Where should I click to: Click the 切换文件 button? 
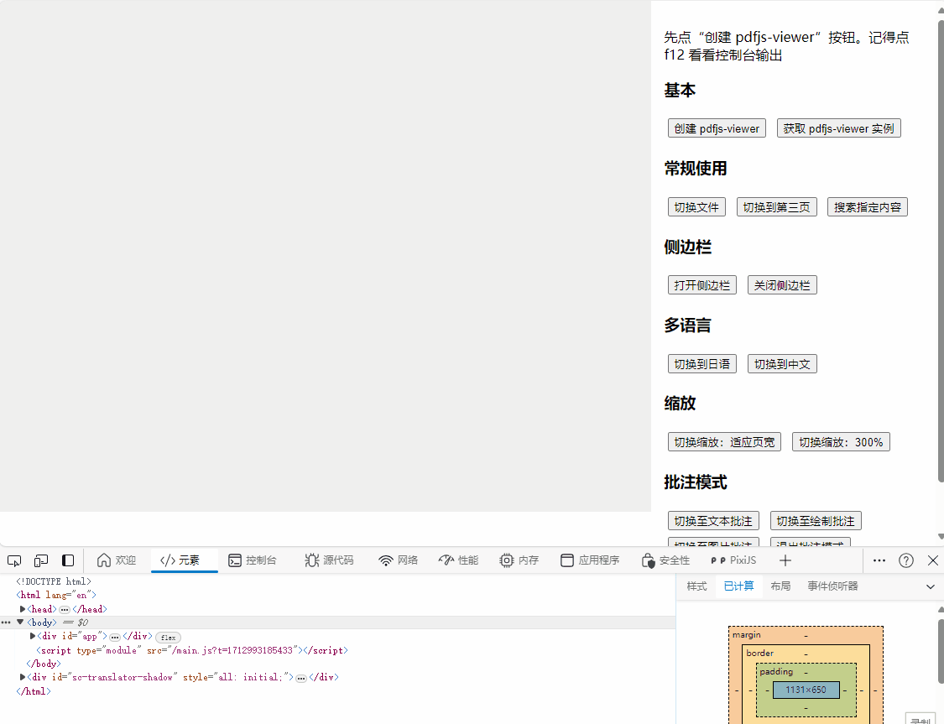click(696, 207)
